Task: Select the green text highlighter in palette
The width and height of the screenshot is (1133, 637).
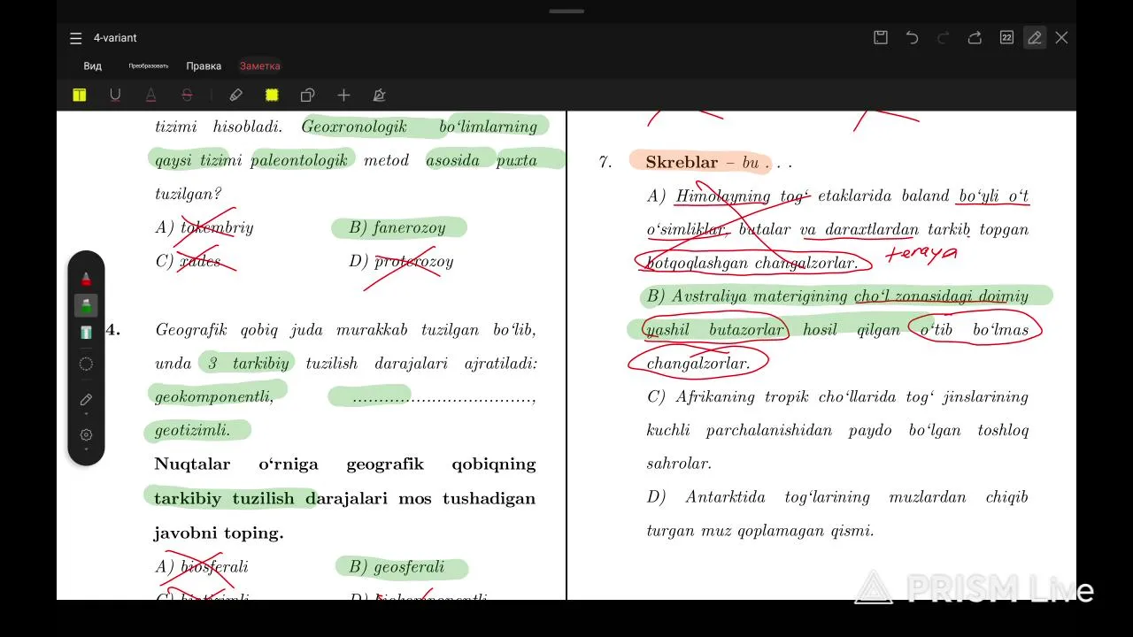Action: click(86, 333)
